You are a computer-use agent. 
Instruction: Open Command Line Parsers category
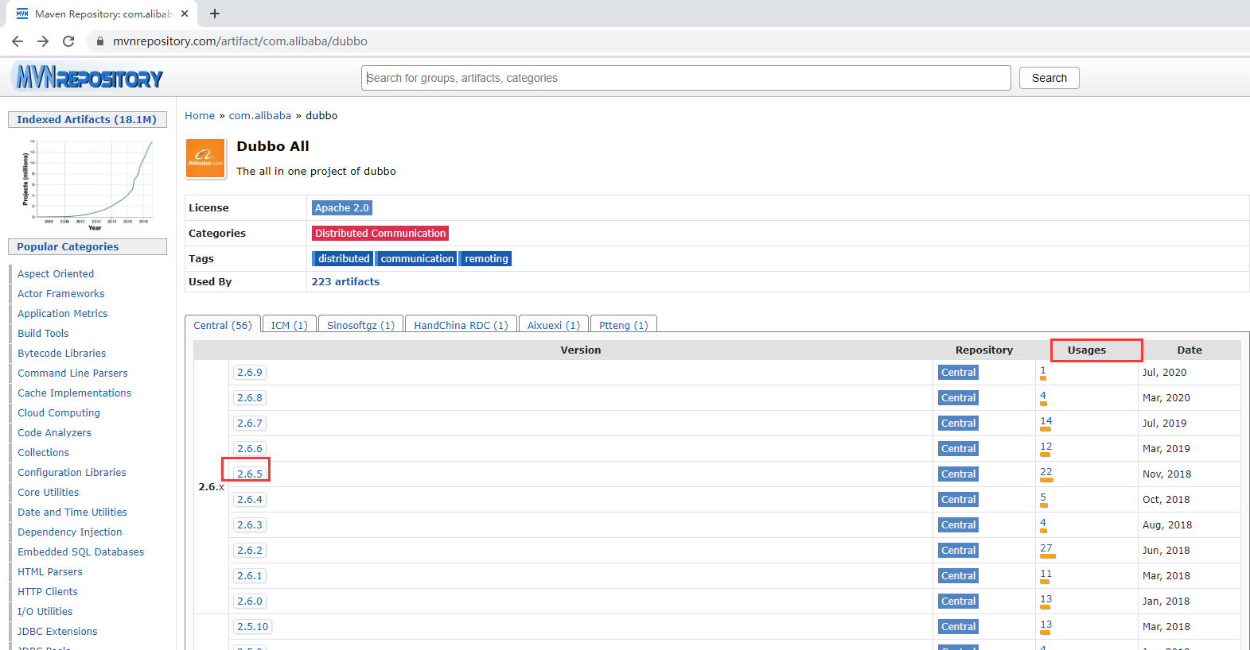(x=72, y=373)
